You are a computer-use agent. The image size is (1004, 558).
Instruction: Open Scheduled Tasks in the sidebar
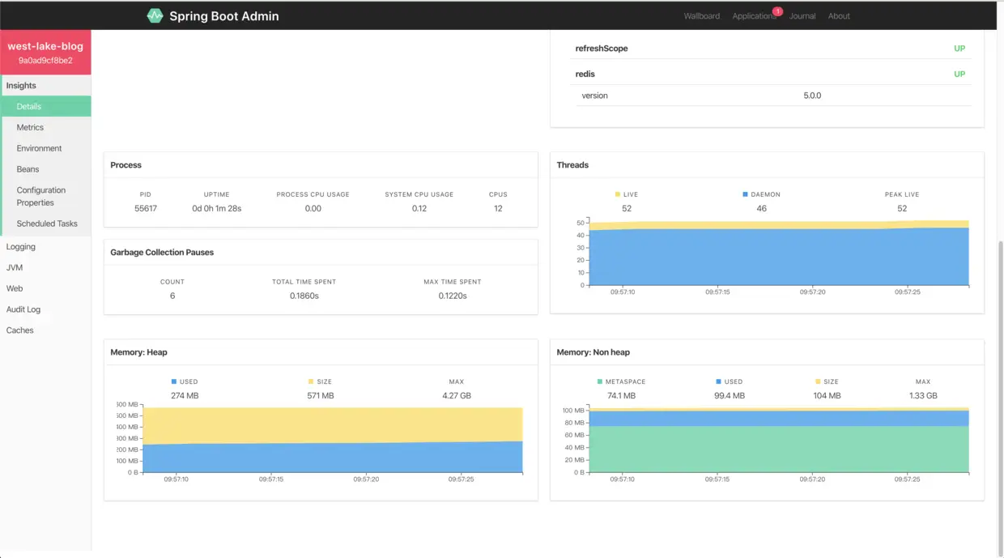click(x=46, y=224)
